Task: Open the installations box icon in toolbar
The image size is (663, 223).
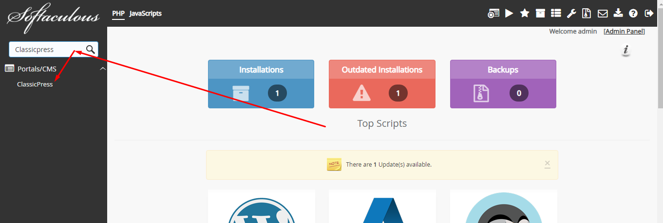Action: pos(540,13)
